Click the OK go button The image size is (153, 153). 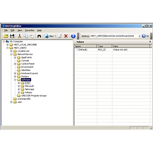(145, 36)
